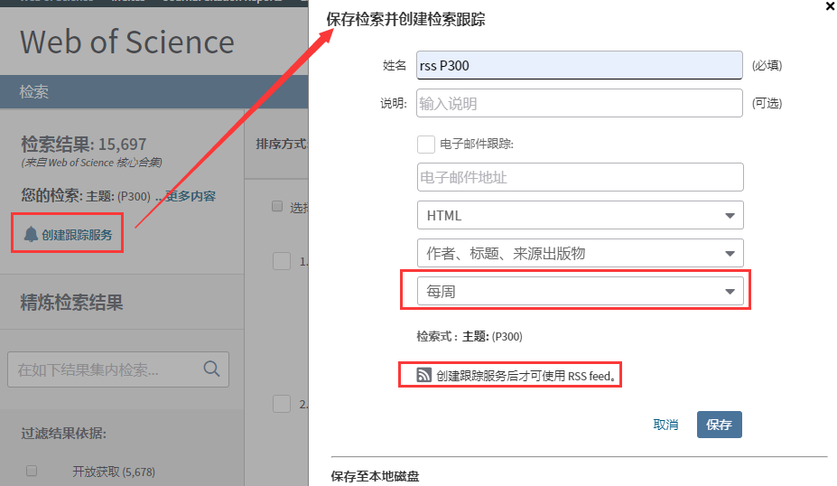837x486 pixels.
Task: Enable the 电子邮件跟踪 checkbox
Action: coord(426,145)
